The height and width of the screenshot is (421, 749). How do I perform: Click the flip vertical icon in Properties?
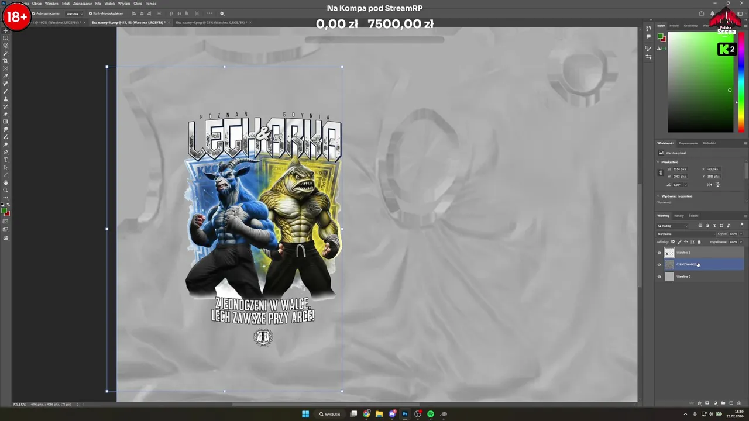(717, 185)
